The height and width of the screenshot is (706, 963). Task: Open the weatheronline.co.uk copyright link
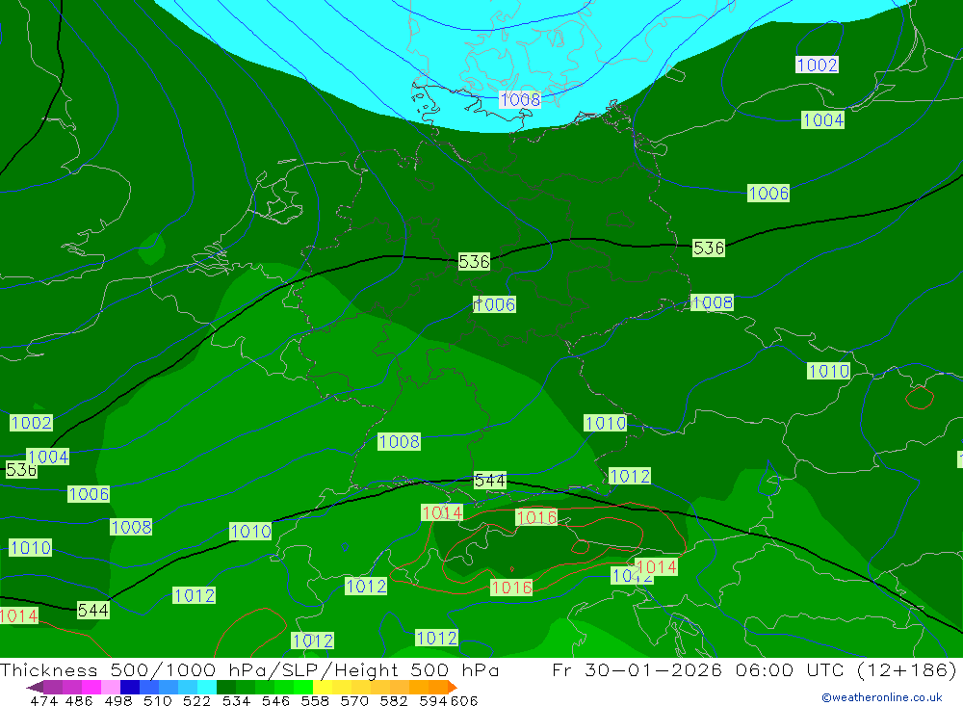tap(881, 697)
